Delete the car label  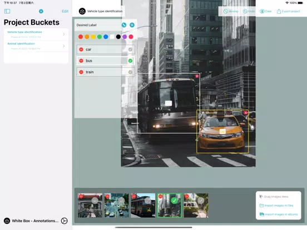[81, 49]
